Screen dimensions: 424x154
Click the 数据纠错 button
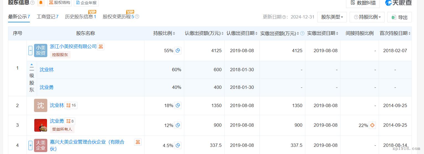pos(363,3)
